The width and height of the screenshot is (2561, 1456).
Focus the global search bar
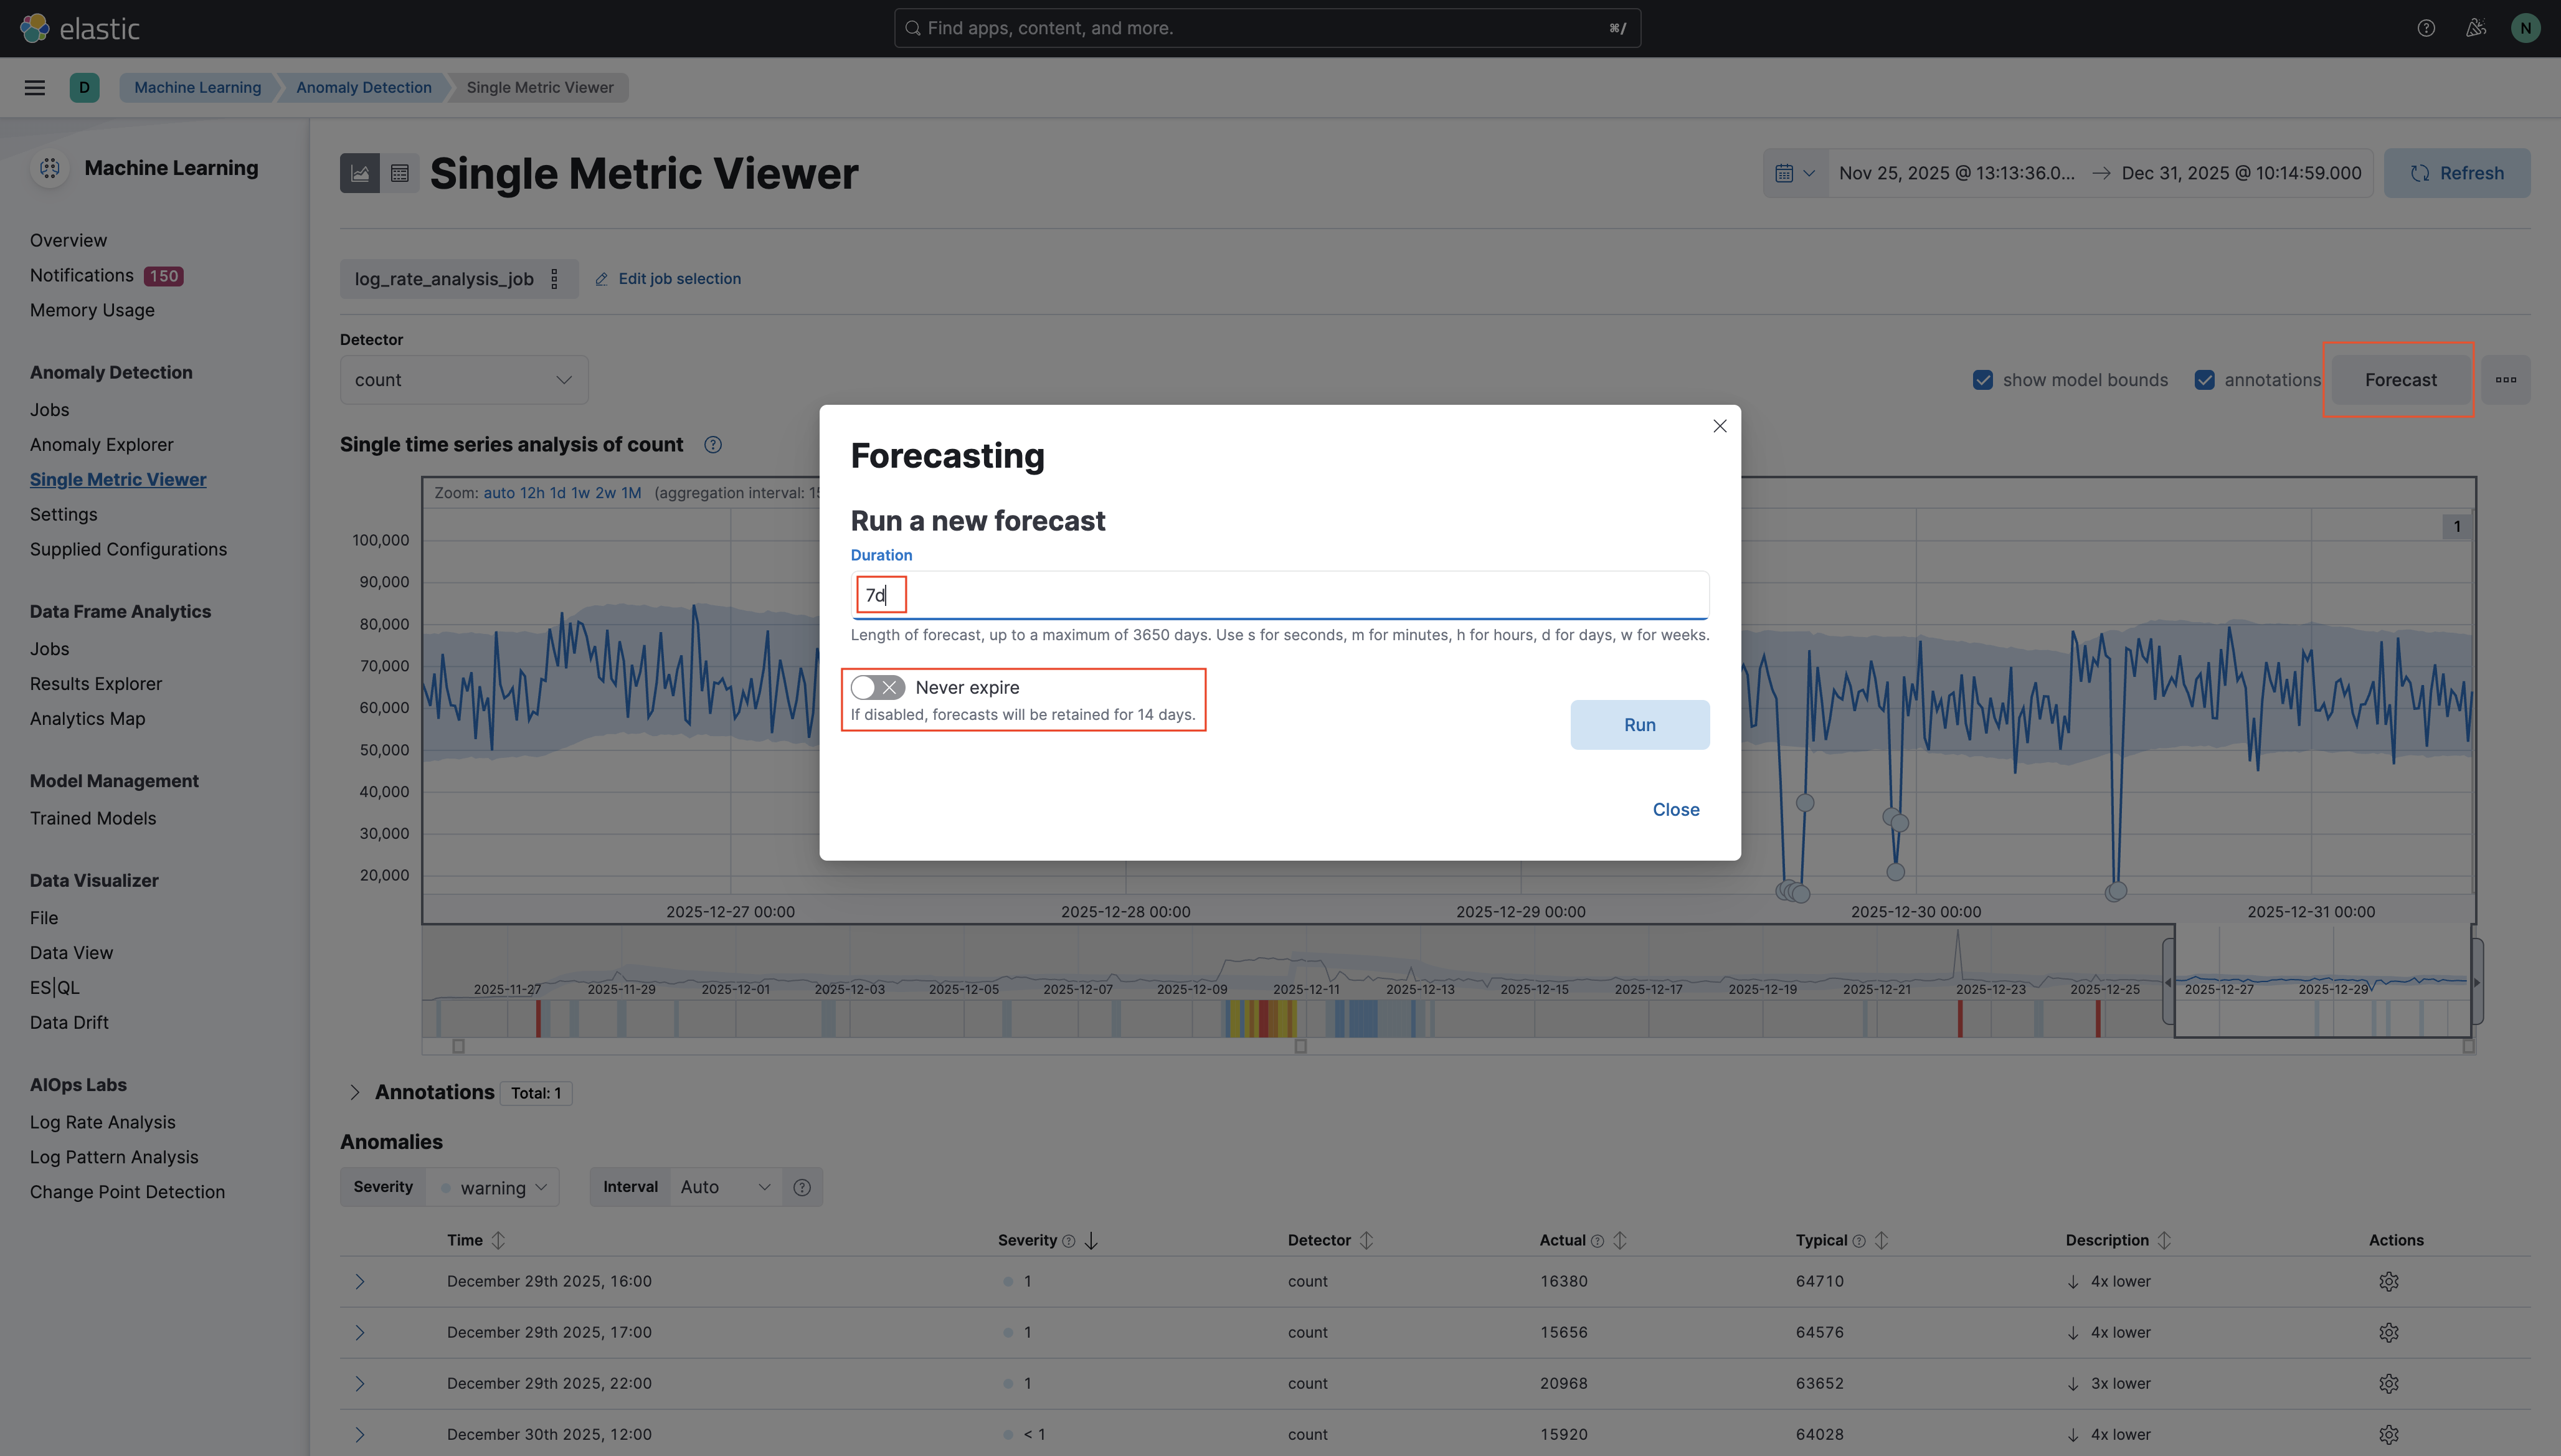click(1267, 28)
